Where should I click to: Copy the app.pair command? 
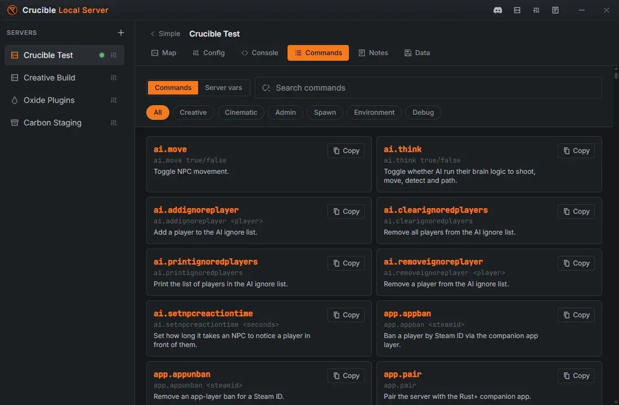pos(576,376)
